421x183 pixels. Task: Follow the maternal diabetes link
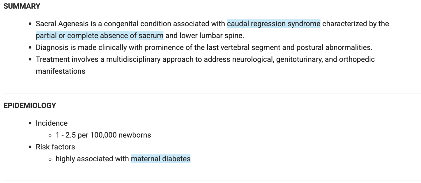pos(160,159)
